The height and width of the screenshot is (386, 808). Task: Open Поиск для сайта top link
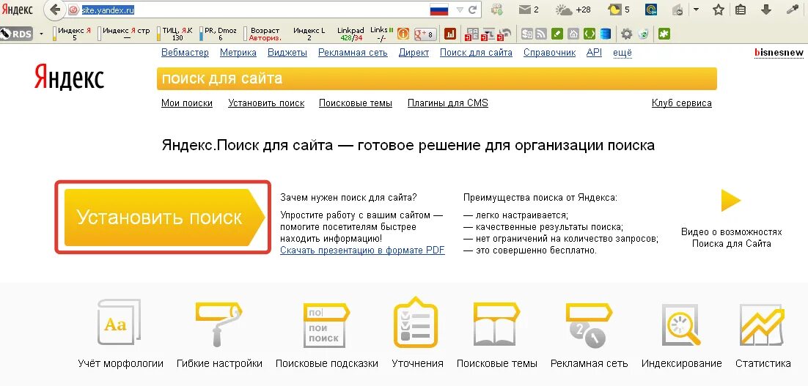click(x=476, y=53)
